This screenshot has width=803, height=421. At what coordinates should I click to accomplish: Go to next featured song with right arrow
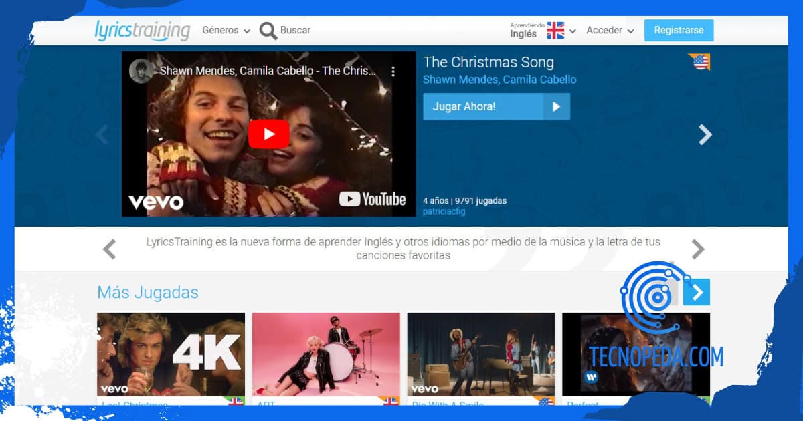pyautogui.click(x=705, y=135)
